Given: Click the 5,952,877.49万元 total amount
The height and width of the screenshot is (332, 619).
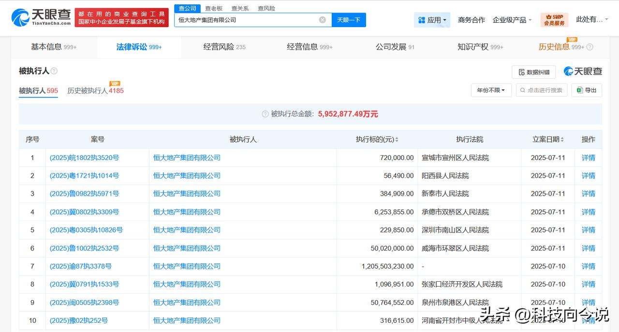Looking at the screenshot, I should 348,114.
